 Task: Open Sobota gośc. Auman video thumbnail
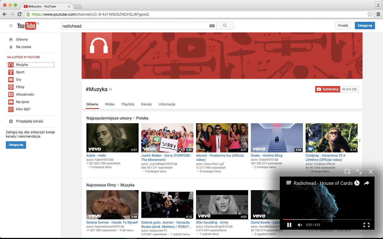pyautogui.click(x=167, y=205)
